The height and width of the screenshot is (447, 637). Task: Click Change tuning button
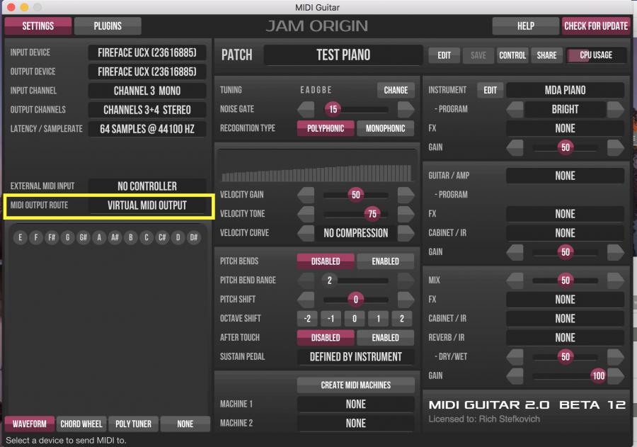point(396,90)
